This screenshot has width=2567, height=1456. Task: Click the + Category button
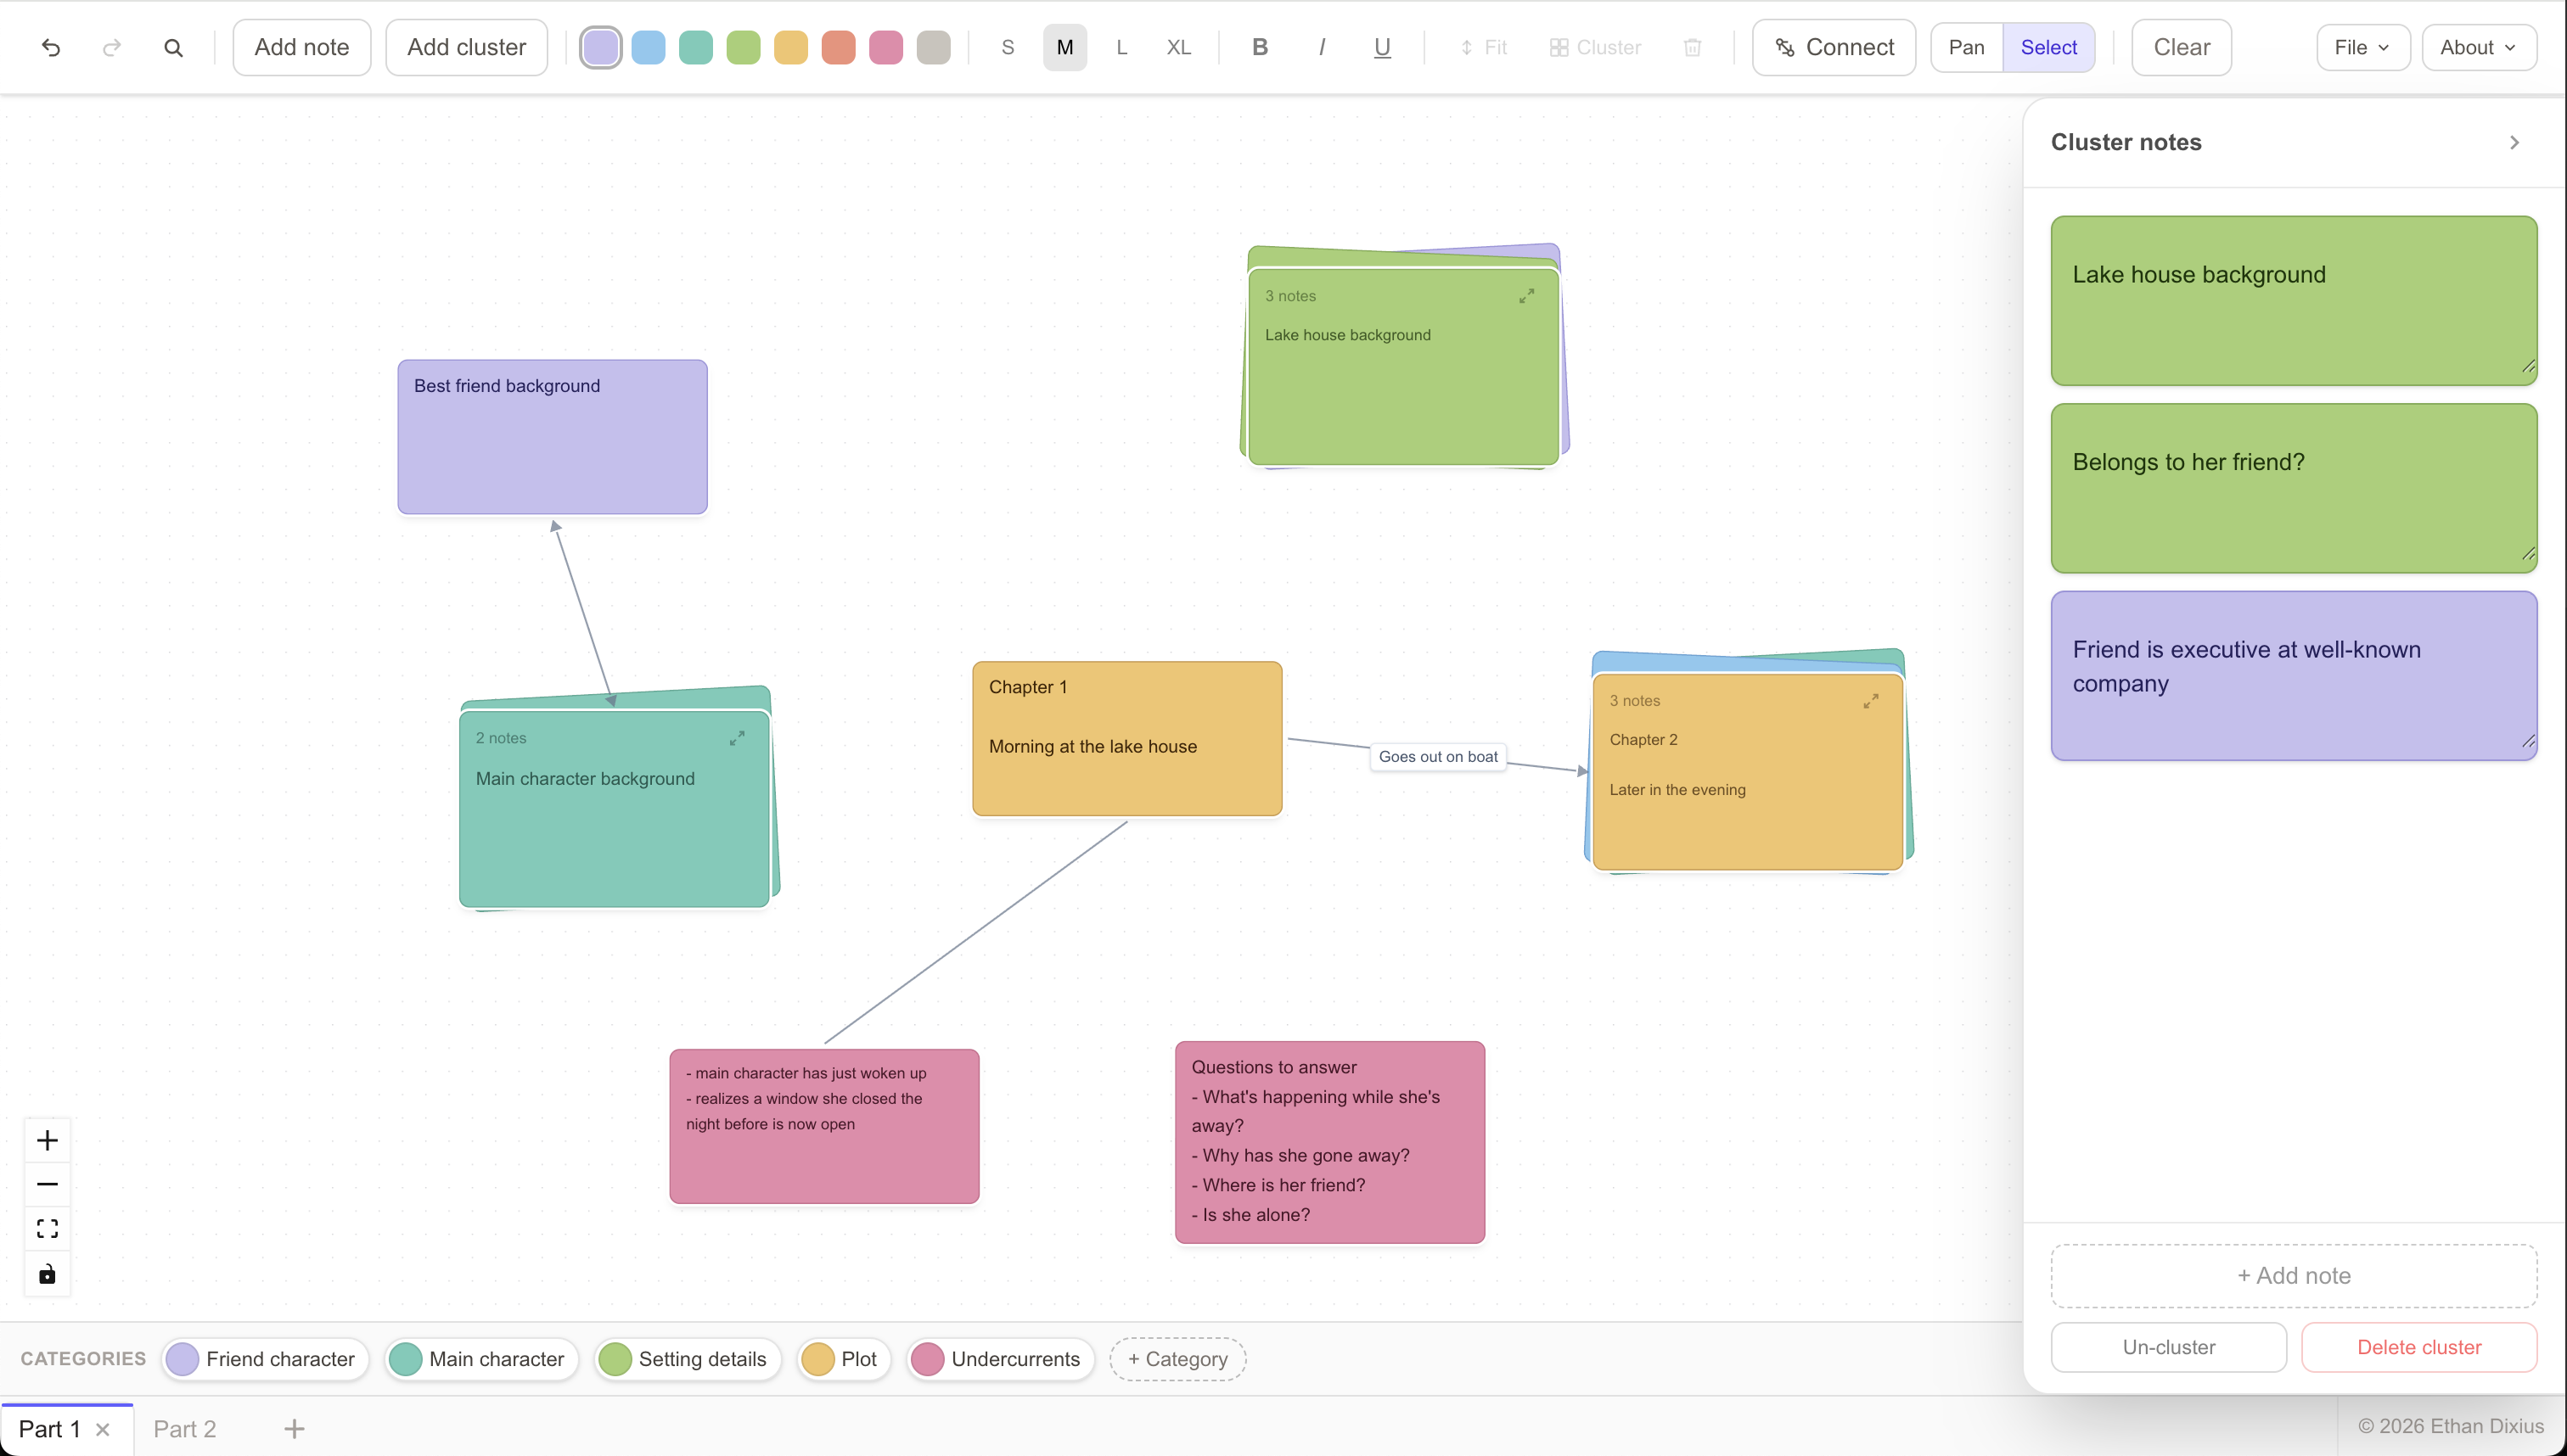pos(1177,1359)
